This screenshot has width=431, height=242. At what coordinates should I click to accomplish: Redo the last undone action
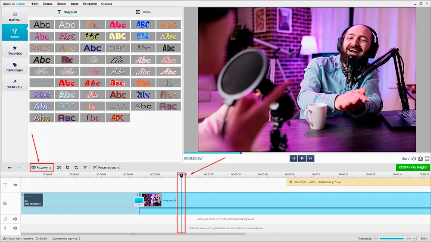pos(19,168)
